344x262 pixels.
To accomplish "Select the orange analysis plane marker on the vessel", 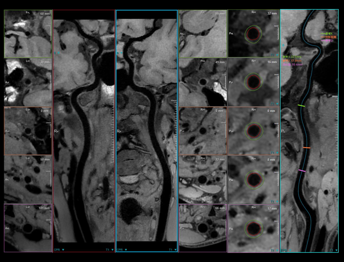I will click(306, 148).
